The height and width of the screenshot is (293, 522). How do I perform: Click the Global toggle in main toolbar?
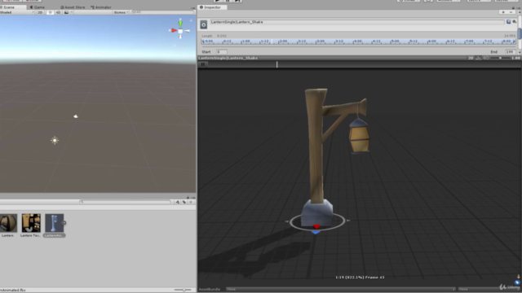pos(32,1)
